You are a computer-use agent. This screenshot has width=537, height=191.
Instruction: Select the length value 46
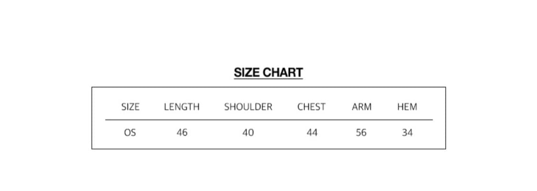(x=182, y=133)
